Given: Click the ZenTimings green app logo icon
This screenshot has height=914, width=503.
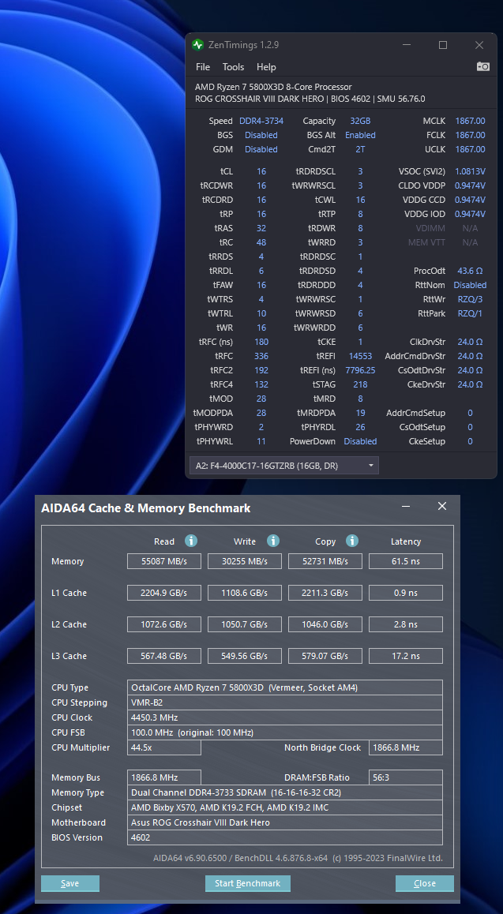Looking at the screenshot, I should [197, 45].
